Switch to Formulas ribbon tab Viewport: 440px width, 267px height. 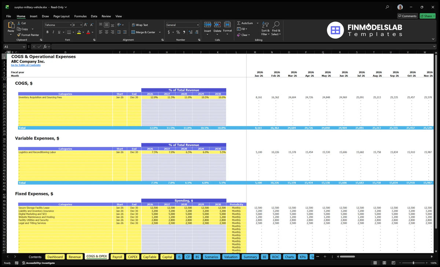point(80,16)
